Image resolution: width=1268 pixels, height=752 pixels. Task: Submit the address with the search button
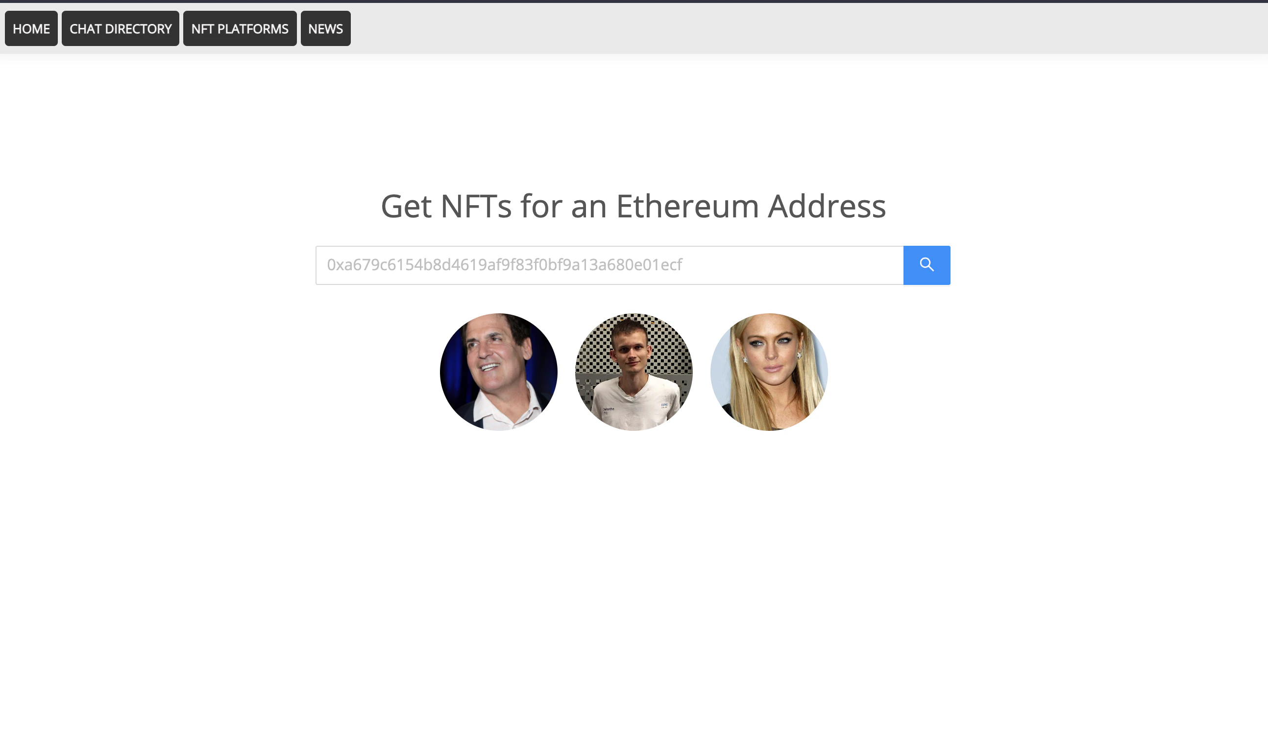tap(927, 265)
